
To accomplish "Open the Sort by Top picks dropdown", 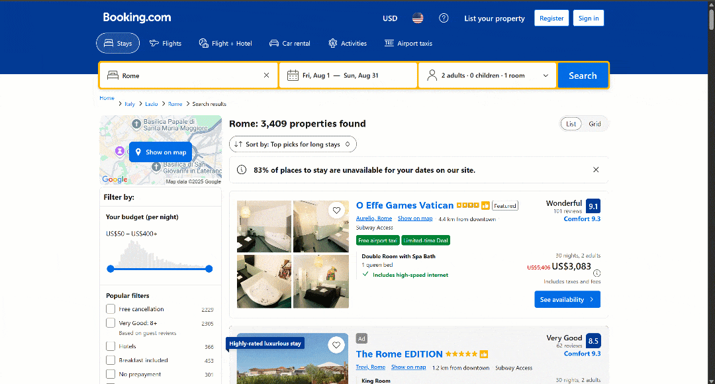I will click(x=293, y=144).
